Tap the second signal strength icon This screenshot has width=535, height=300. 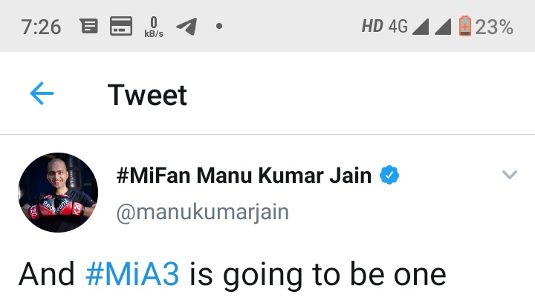pyautogui.click(x=443, y=26)
